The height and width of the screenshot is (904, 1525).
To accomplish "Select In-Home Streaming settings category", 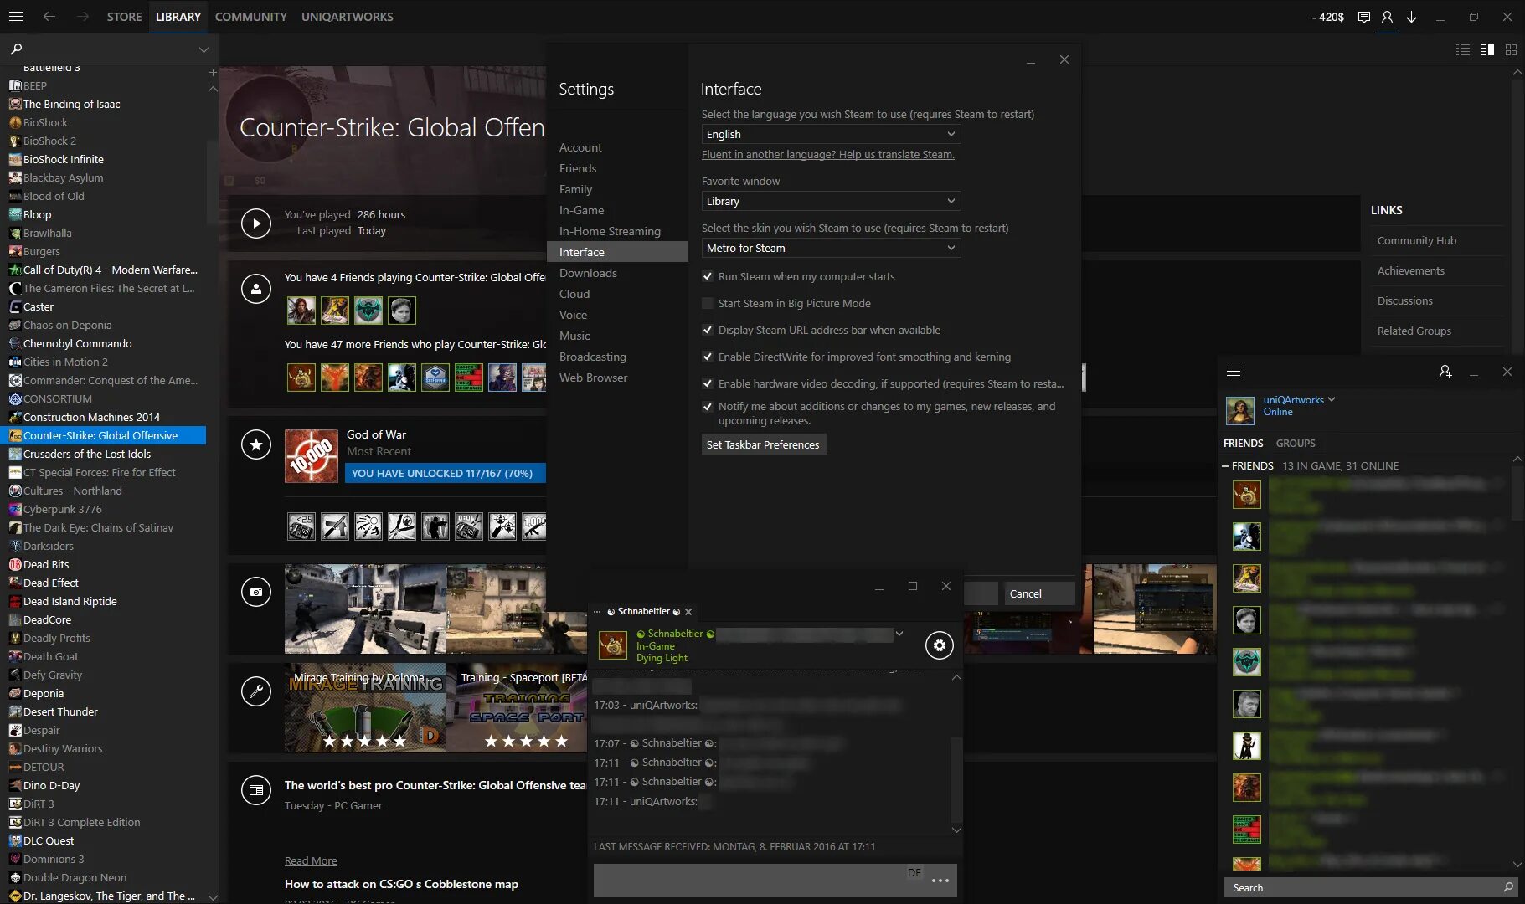I will point(610,231).
